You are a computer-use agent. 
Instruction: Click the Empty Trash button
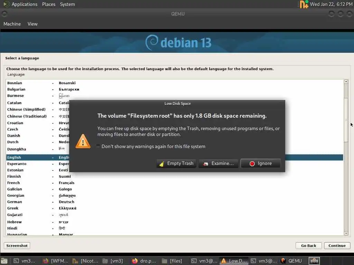pos(176,163)
